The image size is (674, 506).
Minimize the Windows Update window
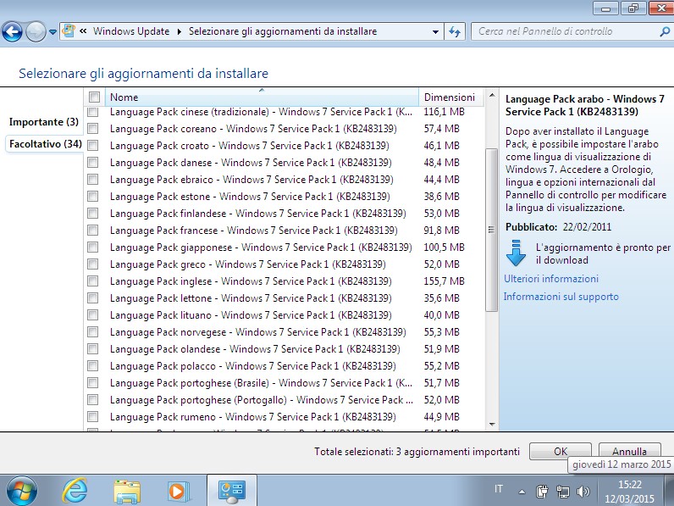(x=606, y=8)
